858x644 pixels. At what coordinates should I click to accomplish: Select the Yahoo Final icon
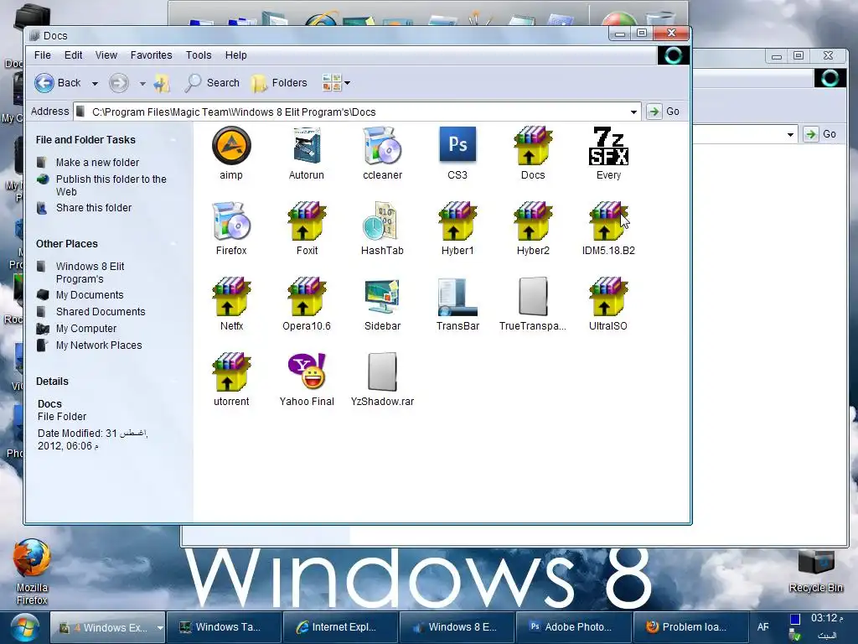coord(307,371)
